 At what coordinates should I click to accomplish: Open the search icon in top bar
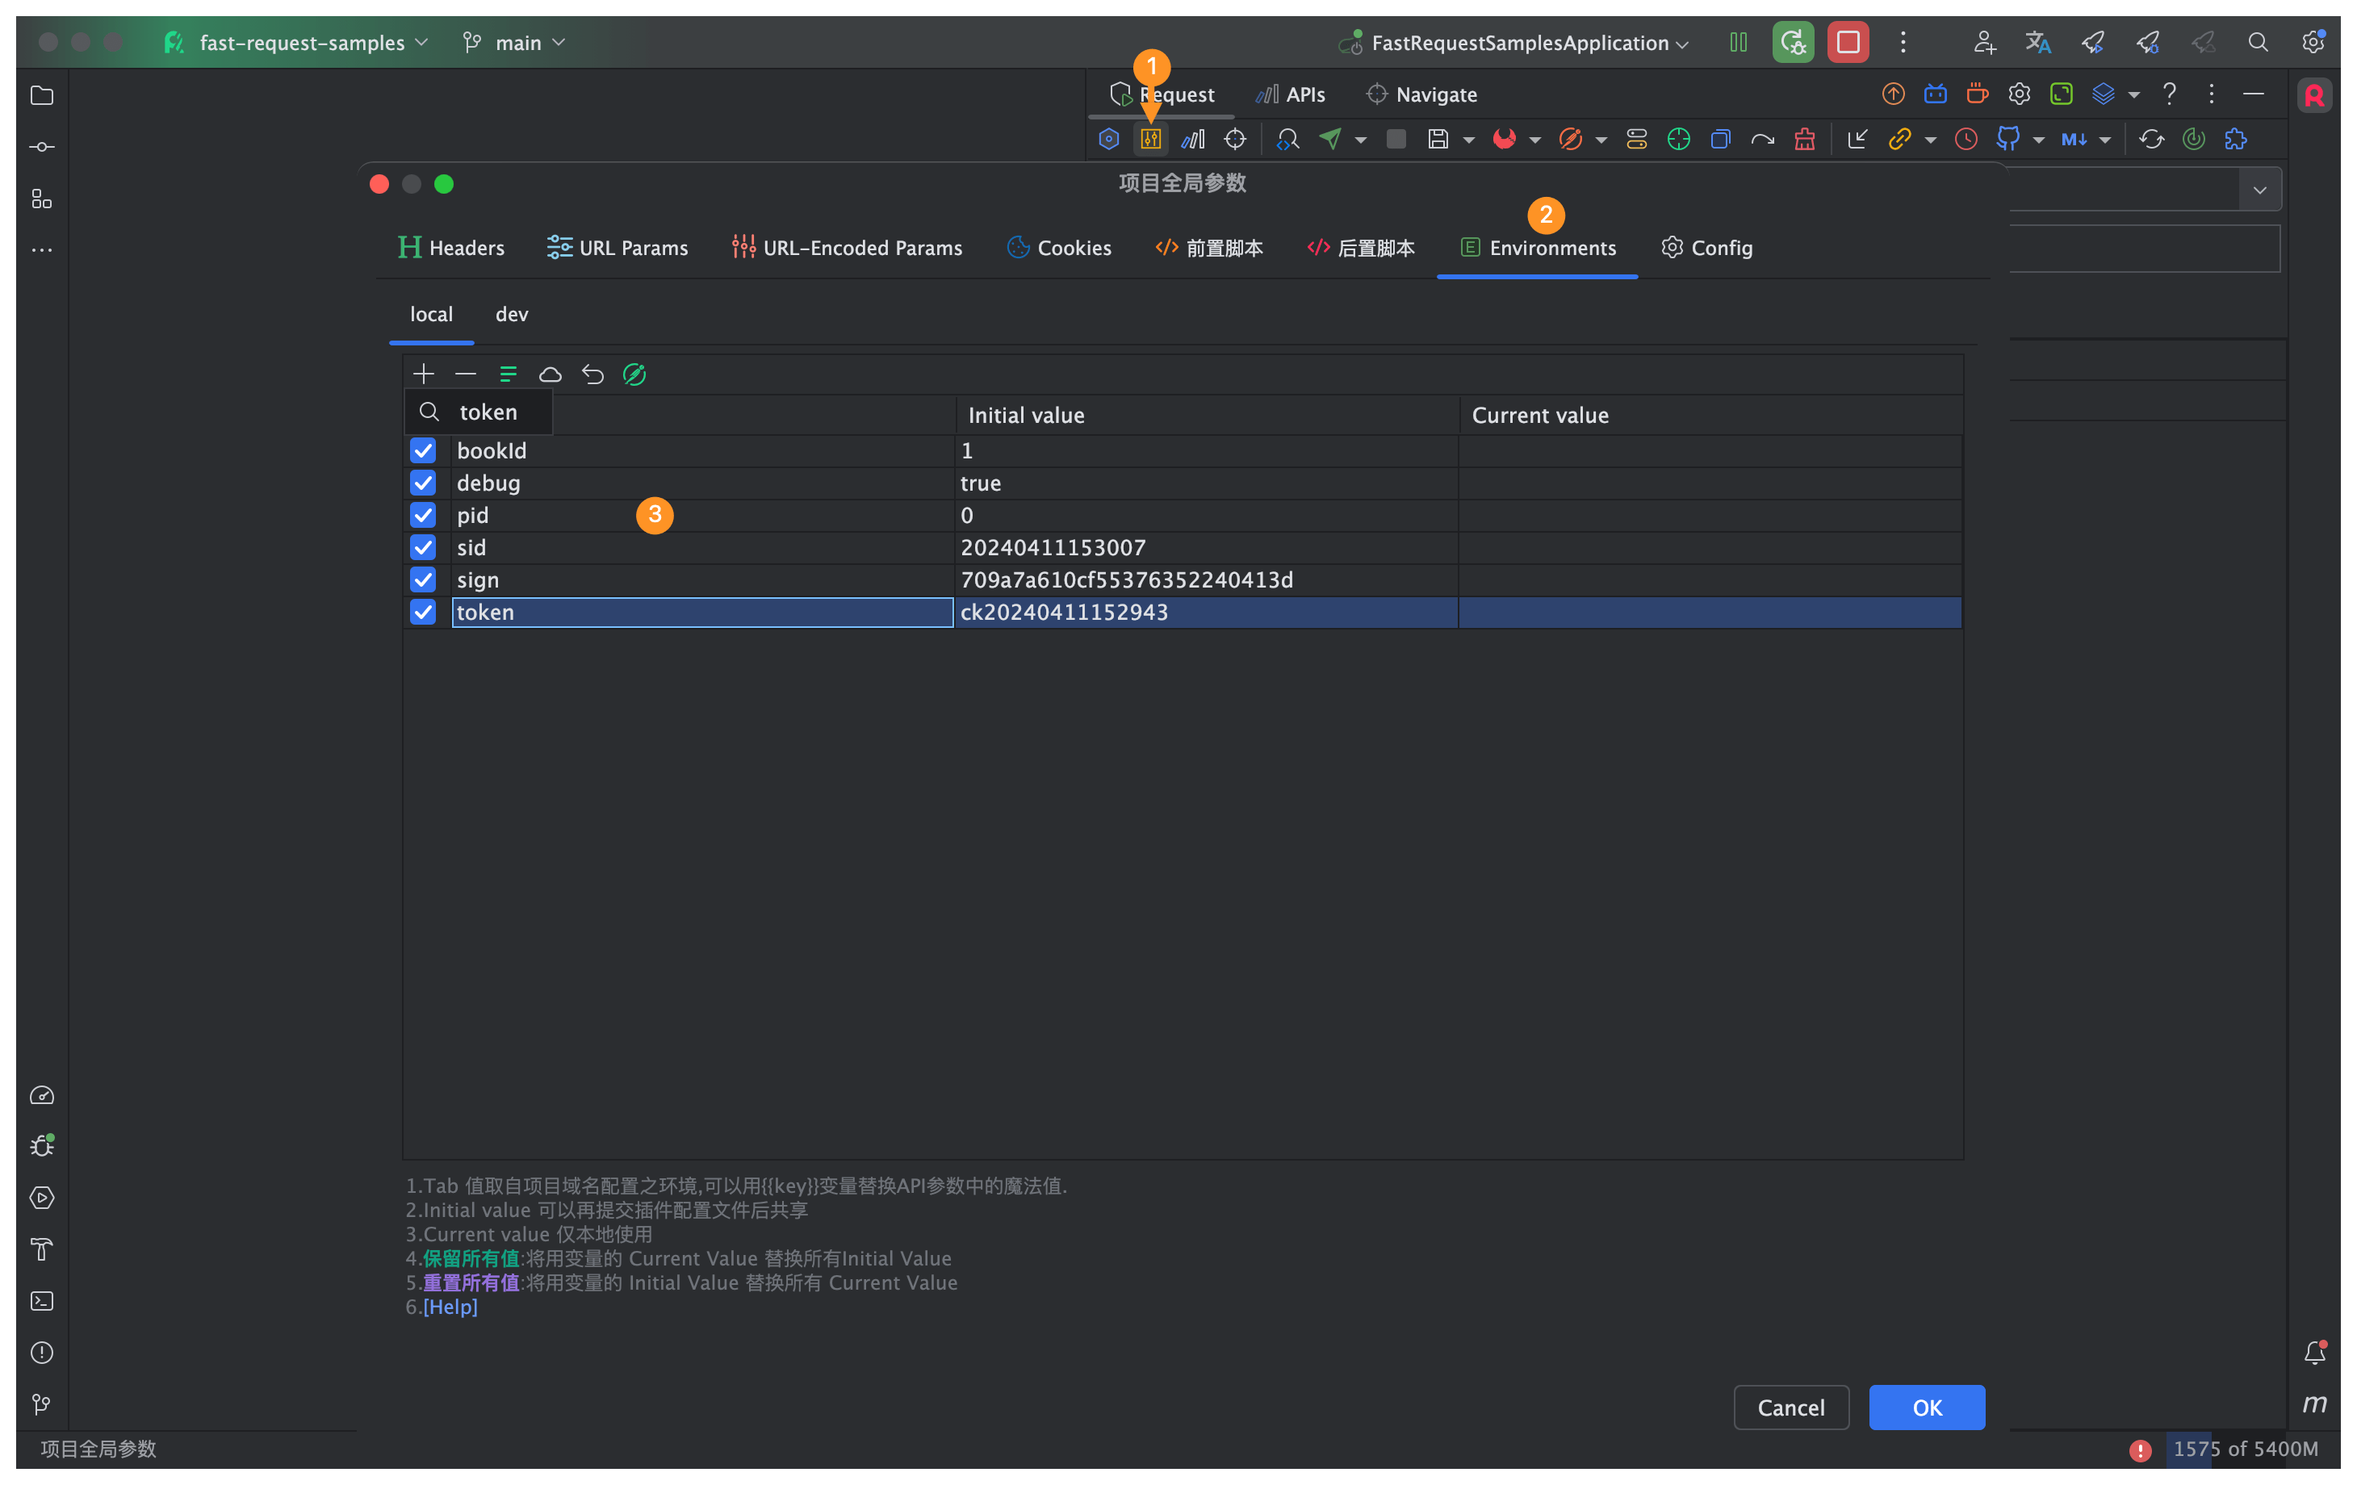(2257, 42)
